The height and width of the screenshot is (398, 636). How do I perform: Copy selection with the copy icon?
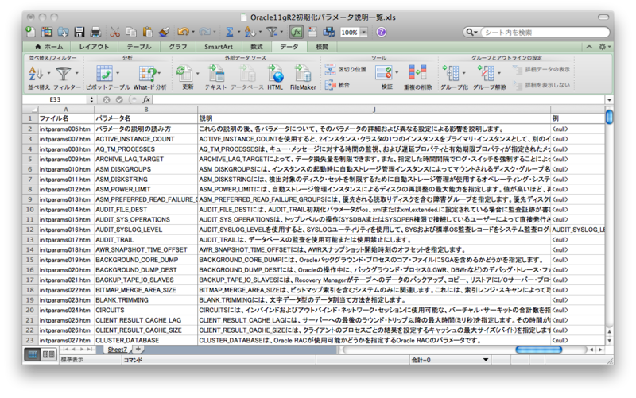click(x=131, y=32)
